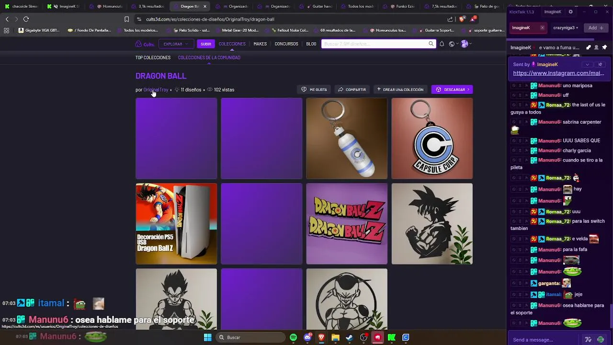Open the Goku silhouette wall art thumbnail

click(432, 224)
